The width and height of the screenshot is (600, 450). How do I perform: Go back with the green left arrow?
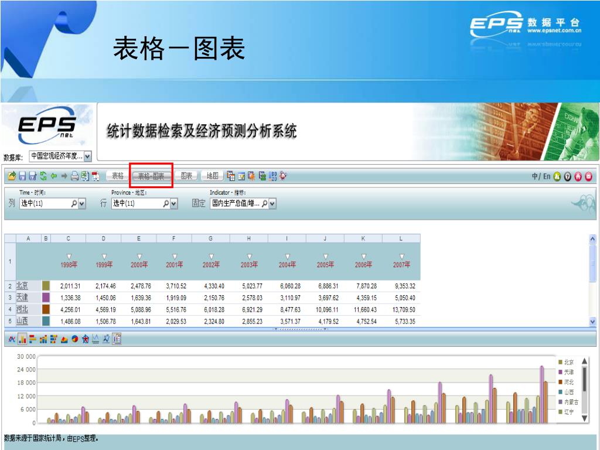tap(54, 176)
